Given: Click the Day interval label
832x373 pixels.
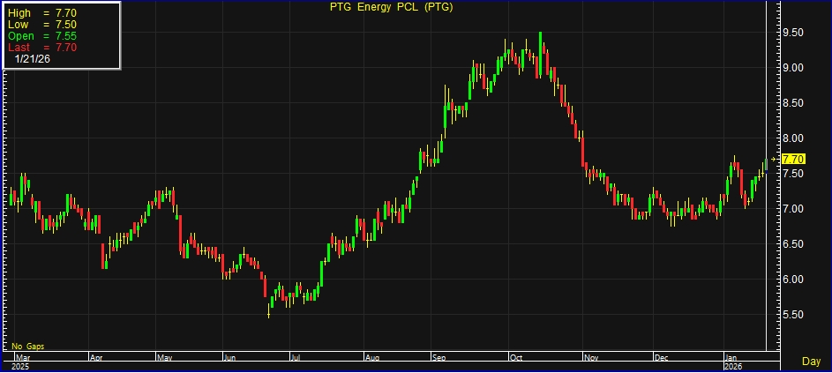Looking at the screenshot, I should pyautogui.click(x=811, y=362).
